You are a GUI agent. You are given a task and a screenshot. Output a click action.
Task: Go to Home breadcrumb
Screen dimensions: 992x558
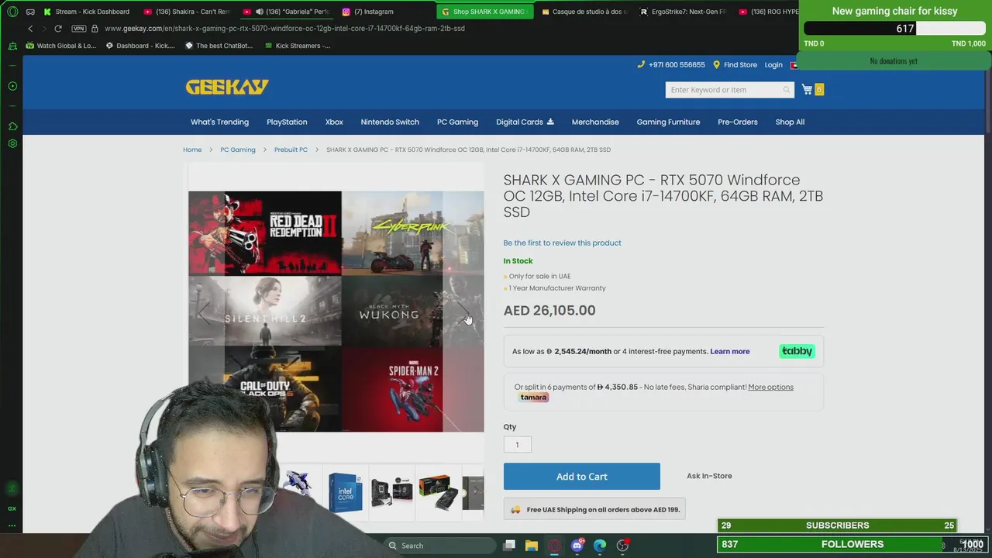tap(192, 150)
